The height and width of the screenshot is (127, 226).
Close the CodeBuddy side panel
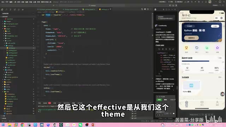175,10
